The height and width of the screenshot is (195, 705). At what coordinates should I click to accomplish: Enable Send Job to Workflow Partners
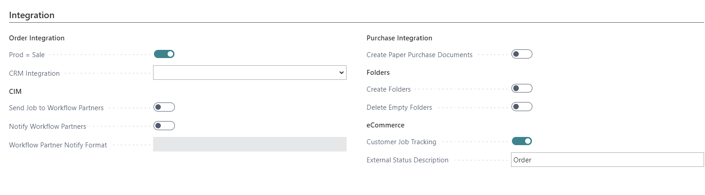164,107
